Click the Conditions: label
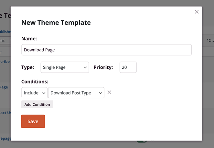Viewport: 214px width, 148px height. click(35, 82)
